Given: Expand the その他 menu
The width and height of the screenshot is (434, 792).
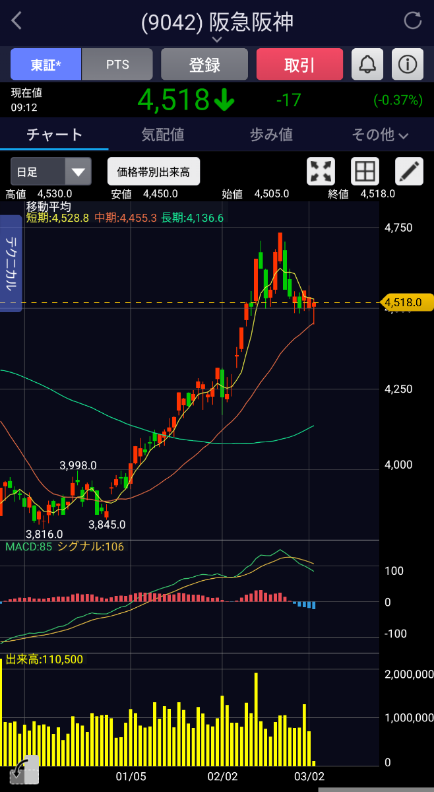Looking at the screenshot, I should tap(380, 135).
